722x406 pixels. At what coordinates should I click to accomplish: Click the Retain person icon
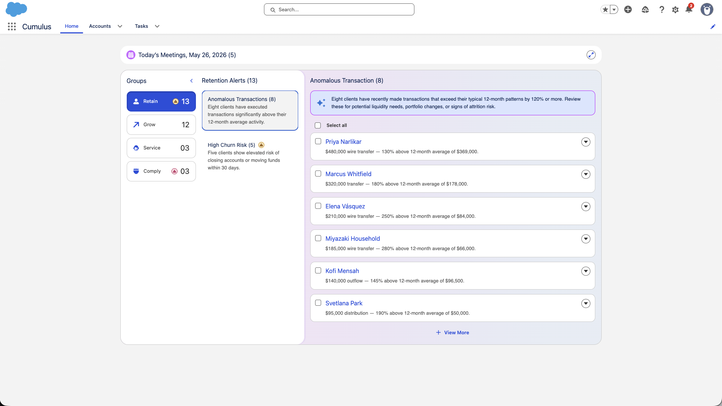(x=136, y=101)
